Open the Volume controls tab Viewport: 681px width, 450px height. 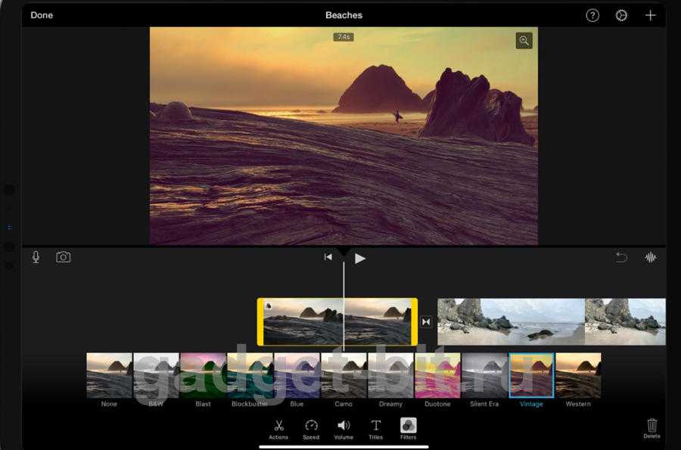[x=344, y=428]
